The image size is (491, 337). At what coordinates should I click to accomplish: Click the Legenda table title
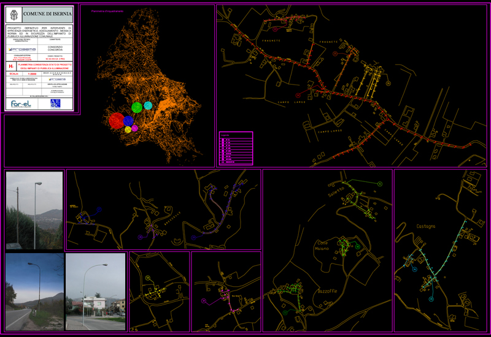[x=225, y=135]
